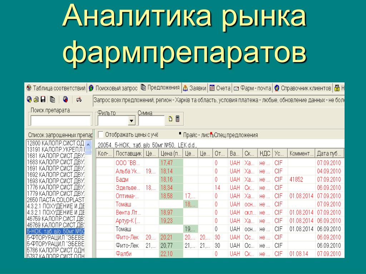Click the globe icon with red arrow
The height and width of the screenshot is (274, 366).
[x=65, y=100]
